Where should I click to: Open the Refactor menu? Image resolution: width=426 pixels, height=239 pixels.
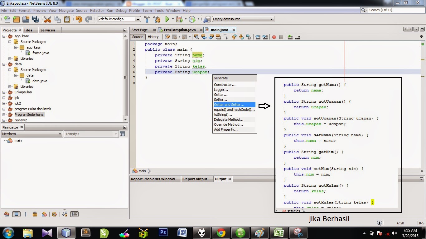coord(97,10)
